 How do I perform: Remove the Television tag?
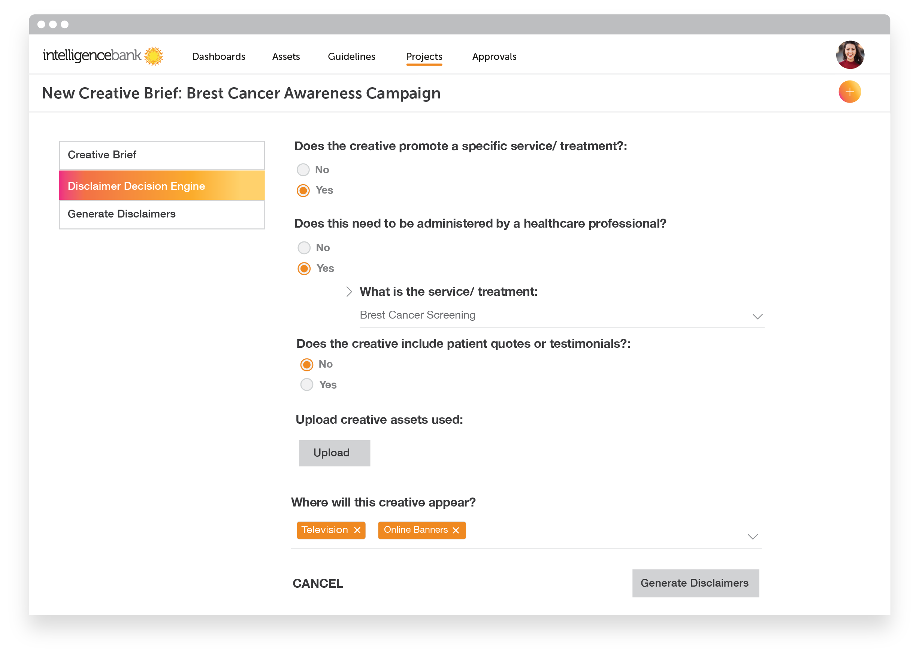[x=357, y=530]
